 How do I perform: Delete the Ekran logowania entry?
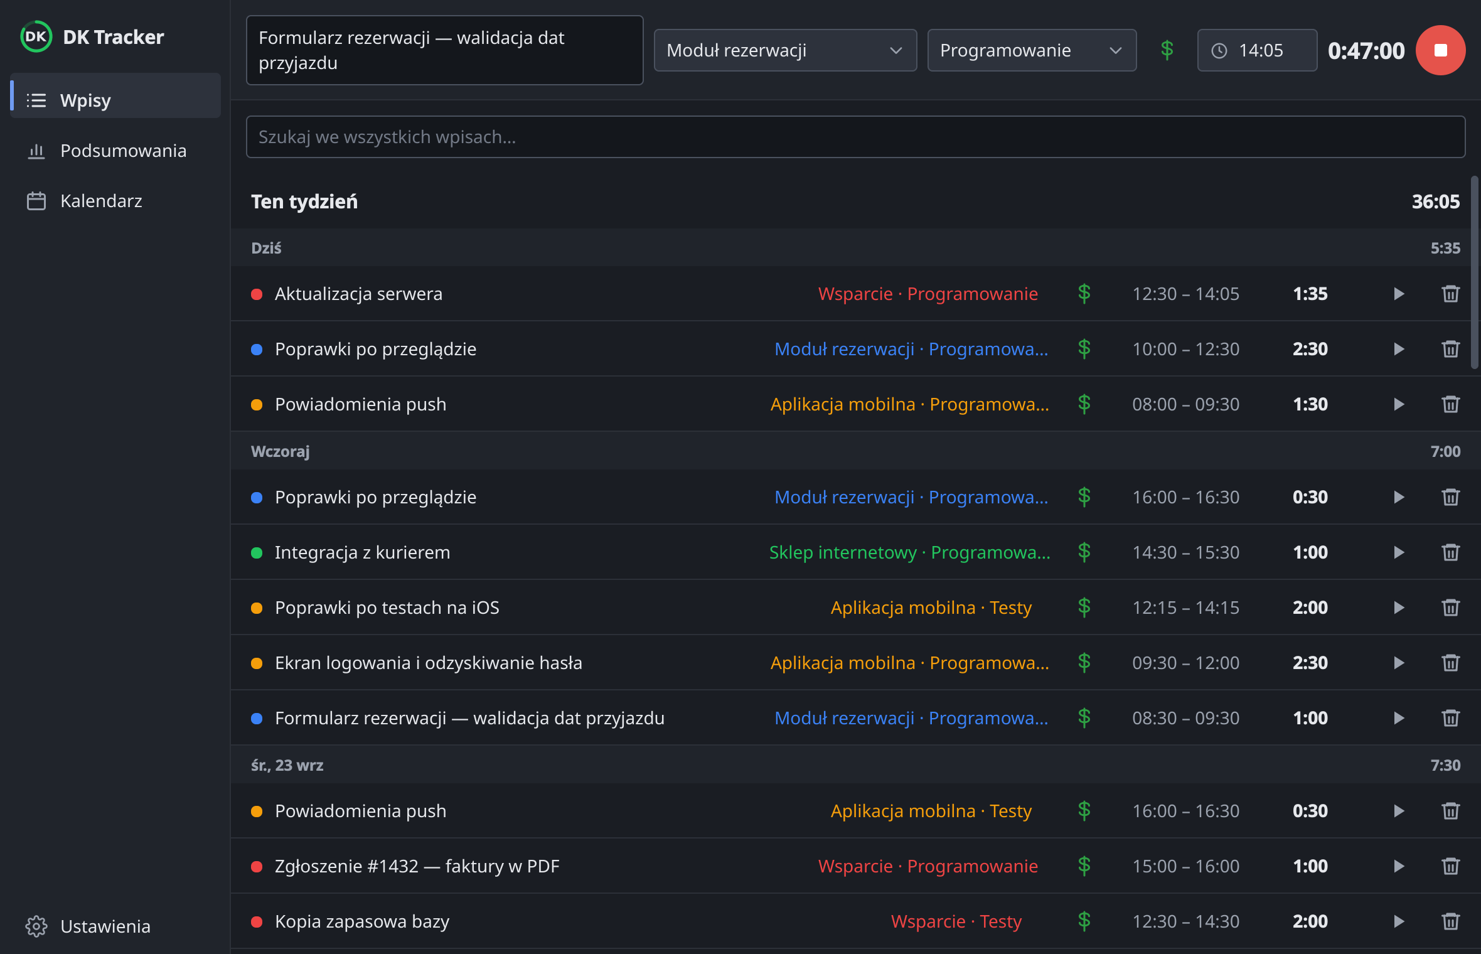[x=1450, y=663]
